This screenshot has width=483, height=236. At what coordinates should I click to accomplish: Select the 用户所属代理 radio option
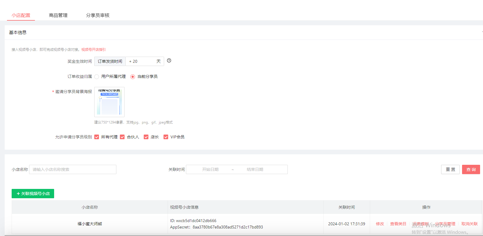[97, 77]
